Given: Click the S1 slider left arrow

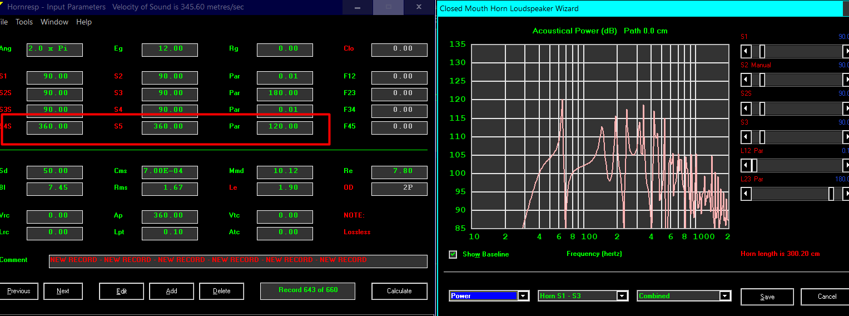Looking at the screenshot, I should (x=746, y=52).
